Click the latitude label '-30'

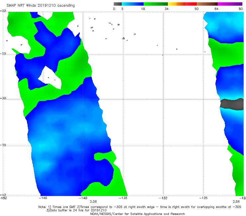coord(3,98)
